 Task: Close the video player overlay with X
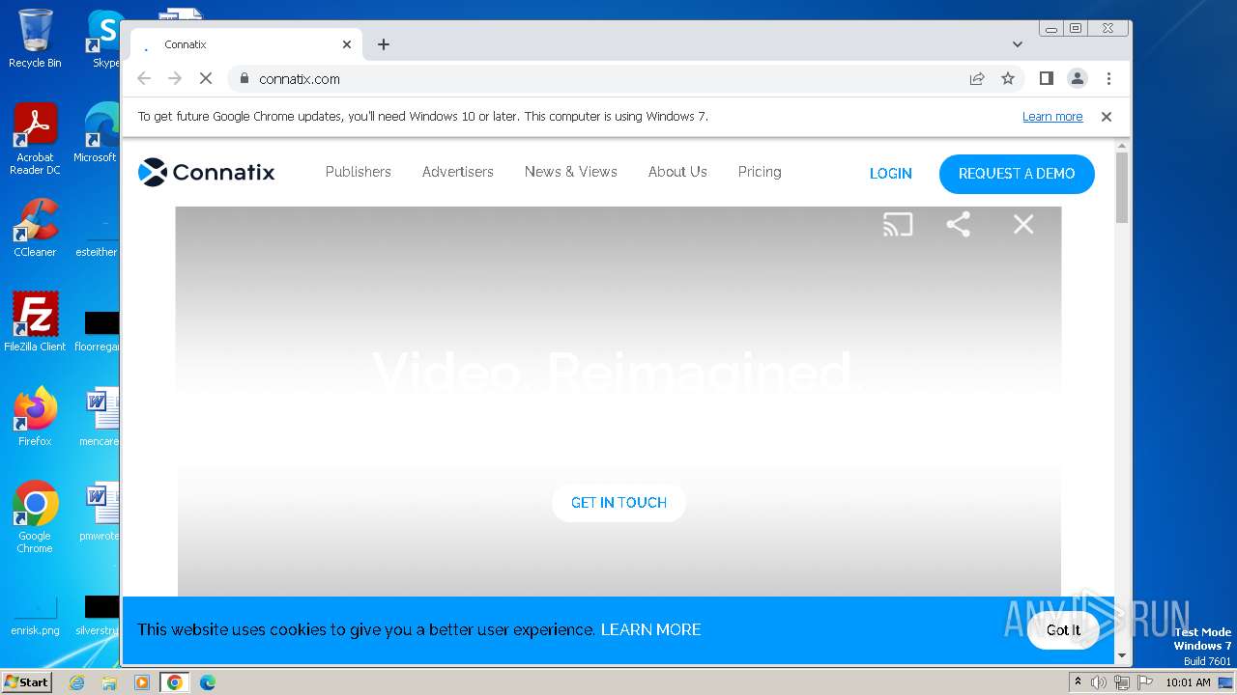pyautogui.click(x=1023, y=225)
